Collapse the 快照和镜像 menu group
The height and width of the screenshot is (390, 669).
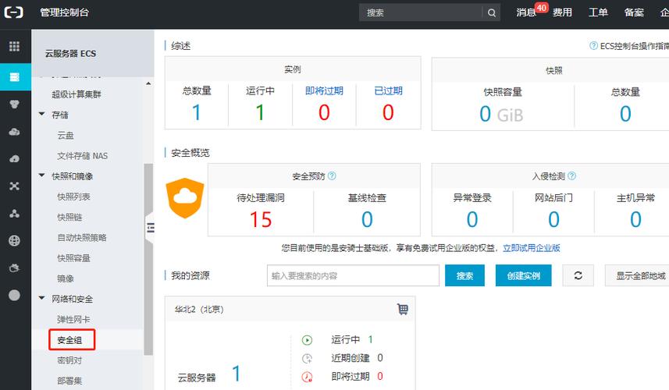point(42,175)
